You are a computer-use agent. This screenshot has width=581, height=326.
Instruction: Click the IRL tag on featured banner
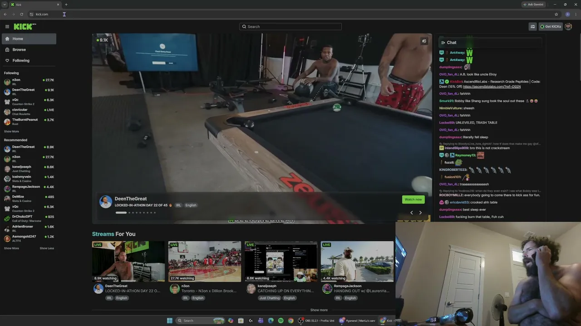pyautogui.click(x=178, y=205)
